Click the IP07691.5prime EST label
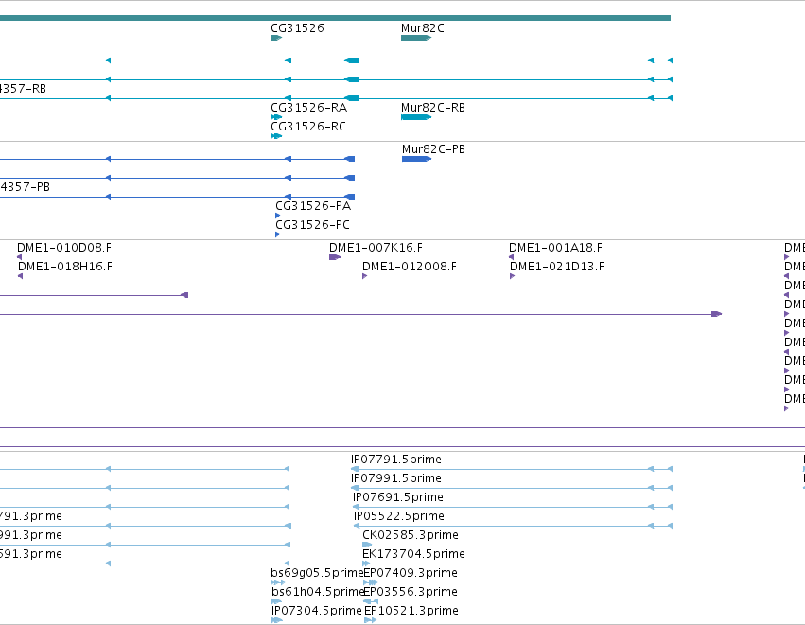The height and width of the screenshot is (625, 805). click(398, 497)
